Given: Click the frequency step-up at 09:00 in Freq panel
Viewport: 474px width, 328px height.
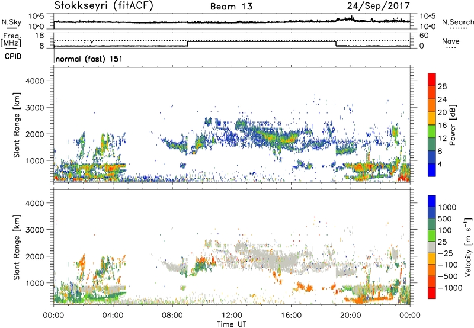Looking at the screenshot, I should (x=187, y=43).
